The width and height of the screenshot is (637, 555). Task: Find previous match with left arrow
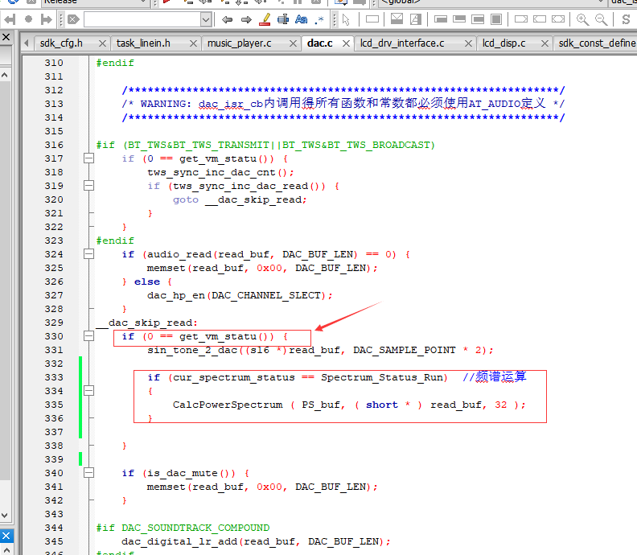227,19
